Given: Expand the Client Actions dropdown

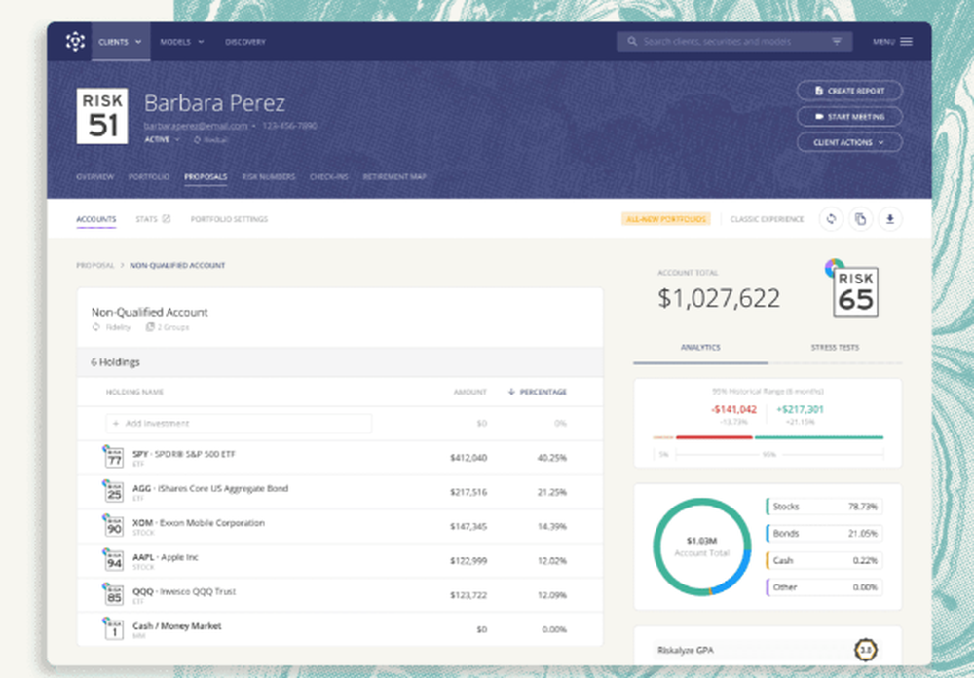Looking at the screenshot, I should (x=849, y=142).
